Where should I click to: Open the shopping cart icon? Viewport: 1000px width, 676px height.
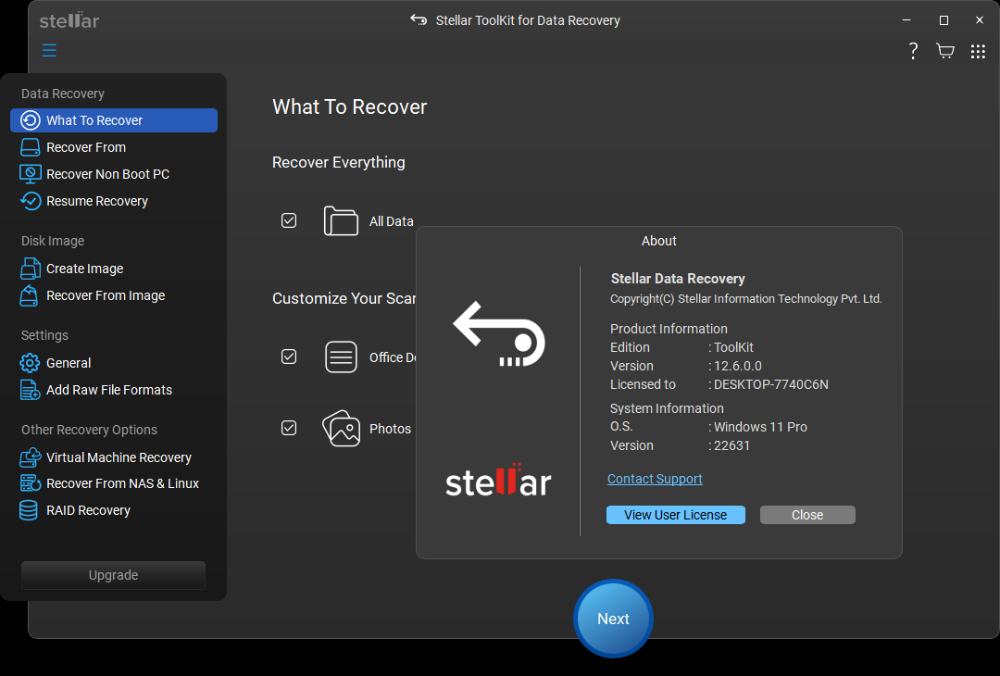[945, 51]
